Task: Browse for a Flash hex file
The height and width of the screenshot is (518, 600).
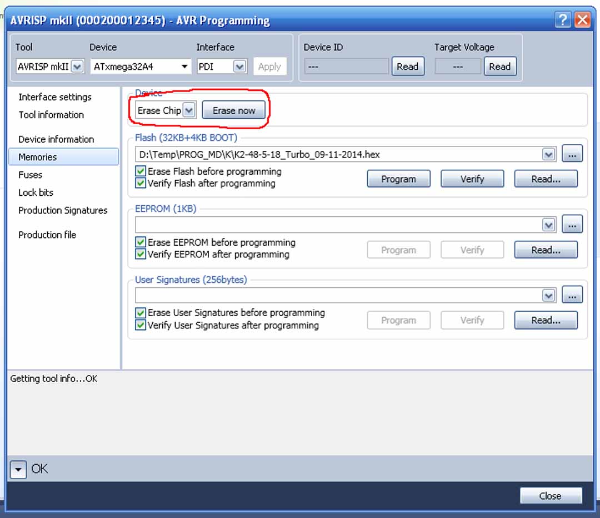Action: point(572,154)
